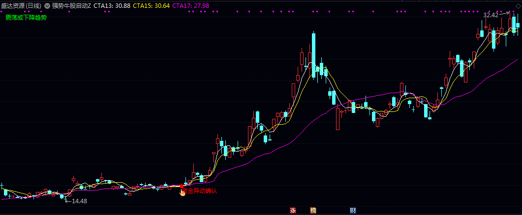
Task: Select the 强势牛股启动Z indicator name
Action: (x=71, y=6)
